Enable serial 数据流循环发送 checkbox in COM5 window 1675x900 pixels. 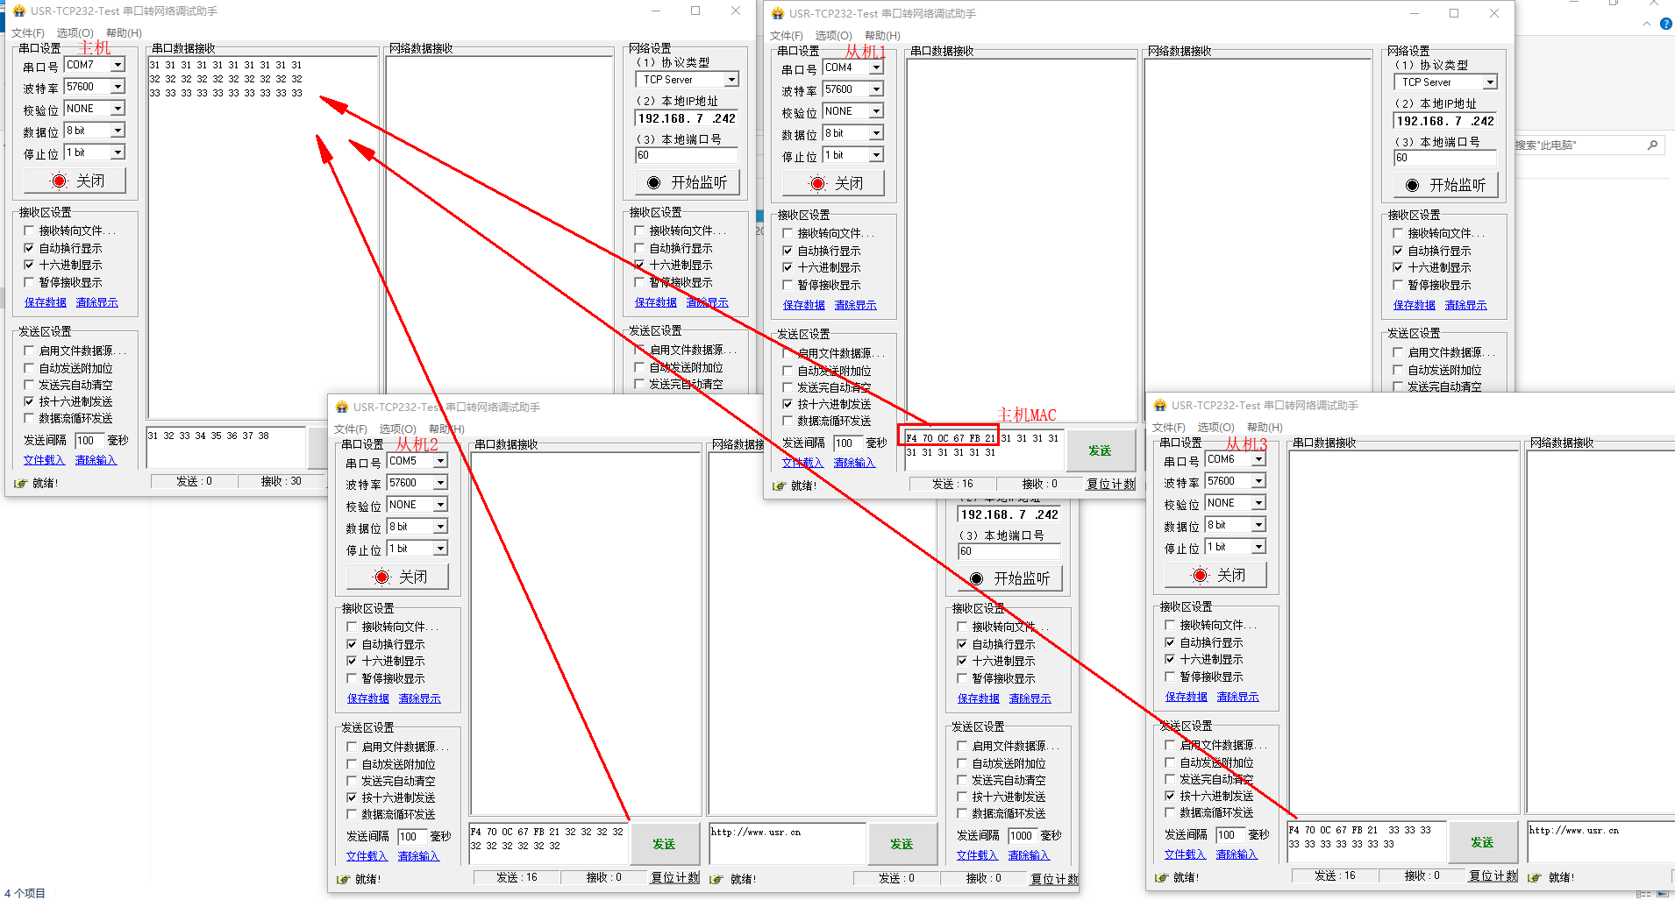pos(352,814)
